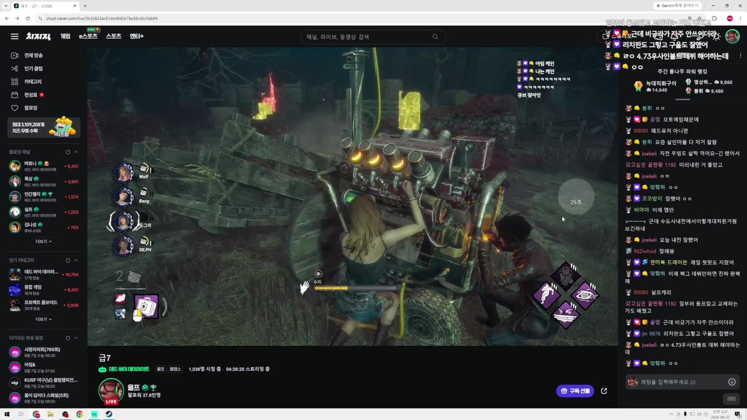Open the Chrome three-dot menu

point(740,18)
